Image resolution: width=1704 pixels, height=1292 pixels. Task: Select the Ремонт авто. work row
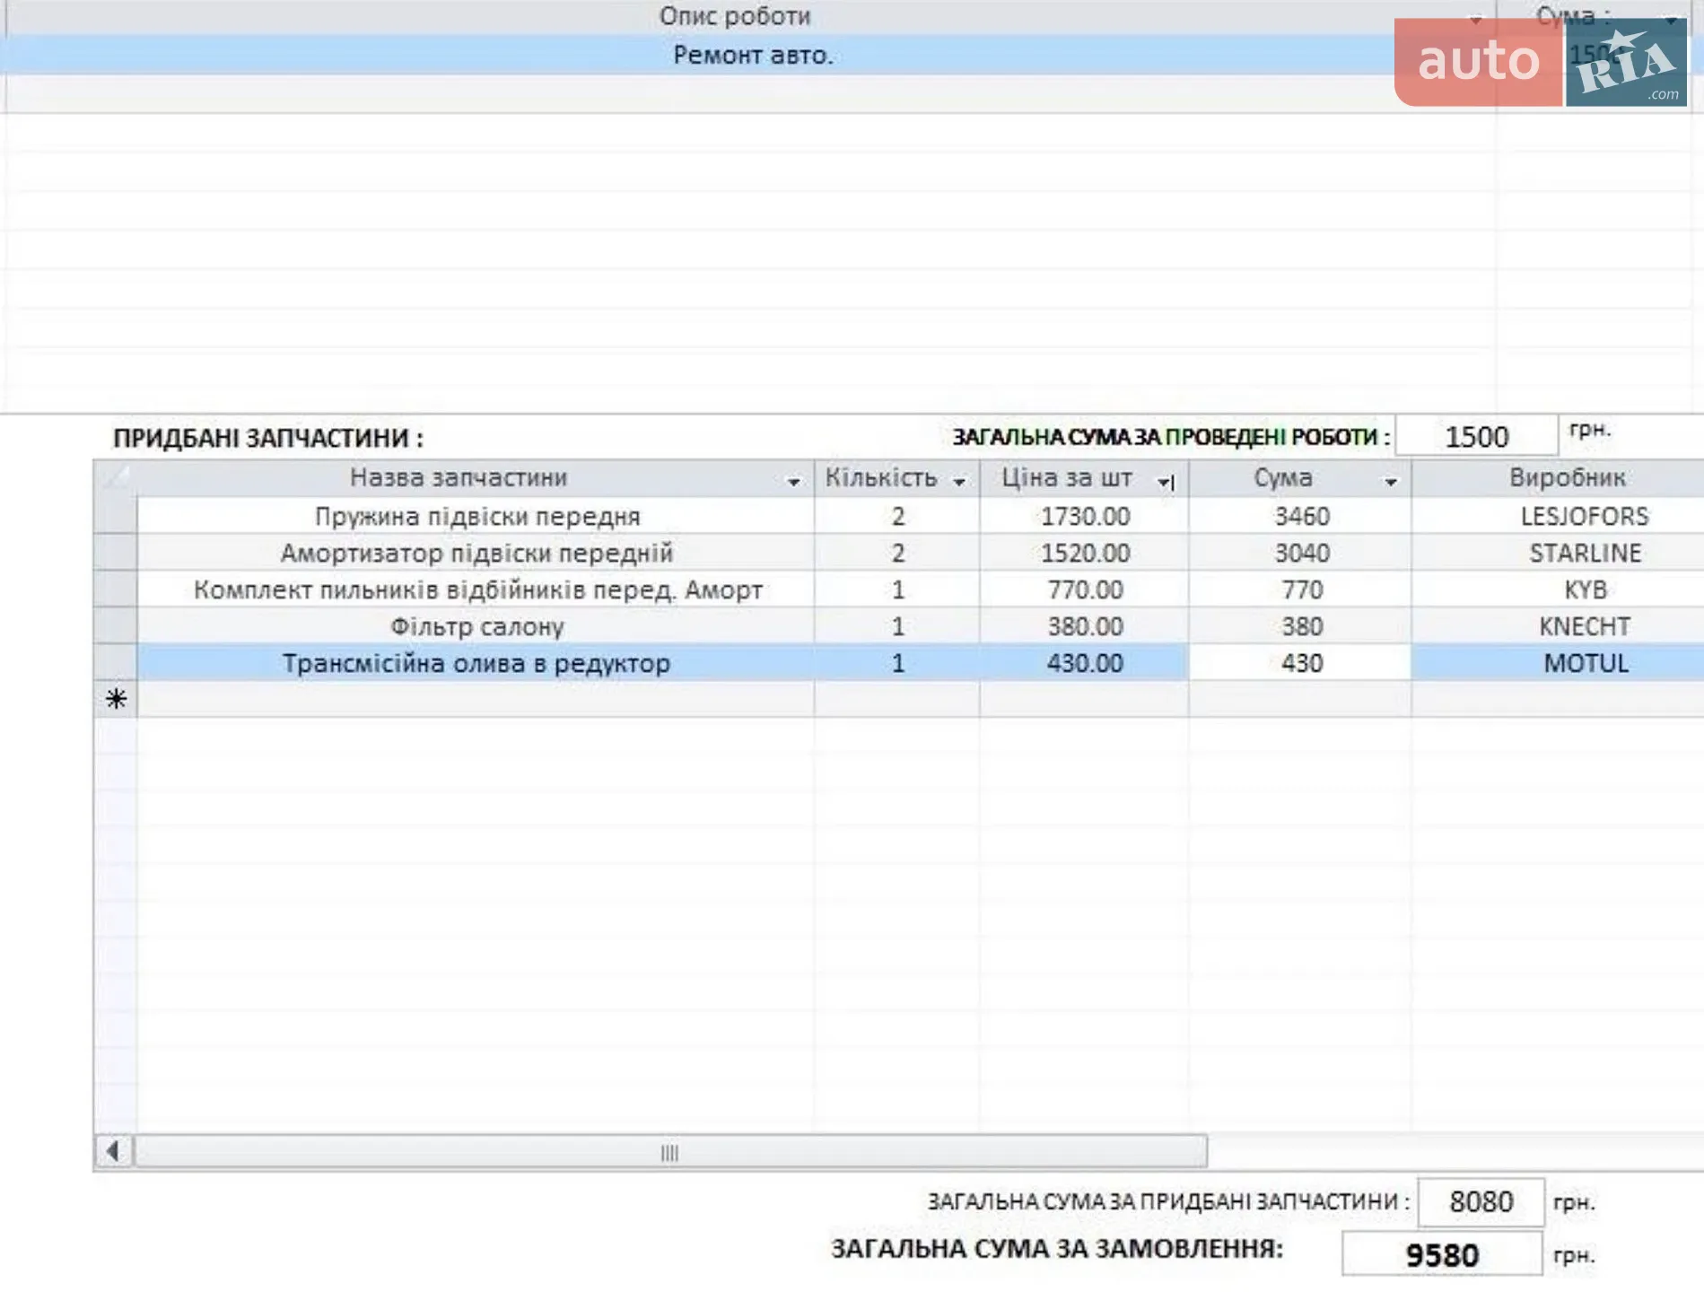pos(752,55)
